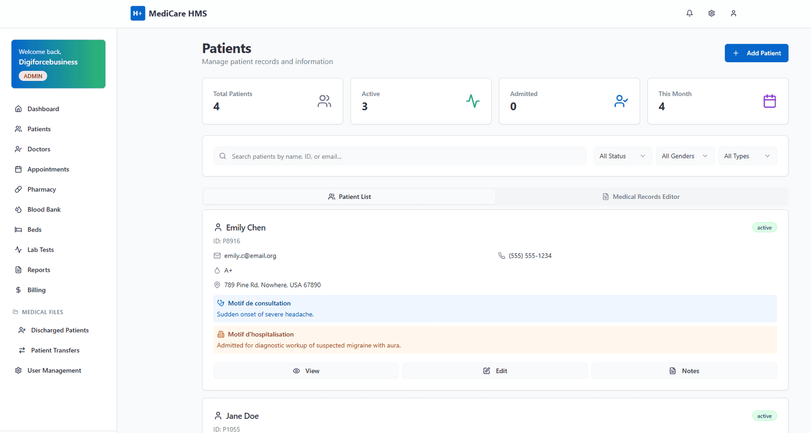This screenshot has height=433, width=811.
Task: Click the Lab Tests activity icon
Action: click(x=18, y=250)
